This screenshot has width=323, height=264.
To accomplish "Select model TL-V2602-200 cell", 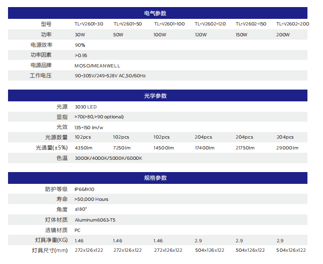I will [x=292, y=24].
